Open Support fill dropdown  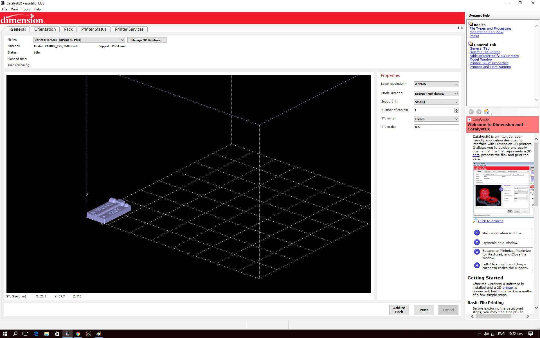tap(436, 102)
